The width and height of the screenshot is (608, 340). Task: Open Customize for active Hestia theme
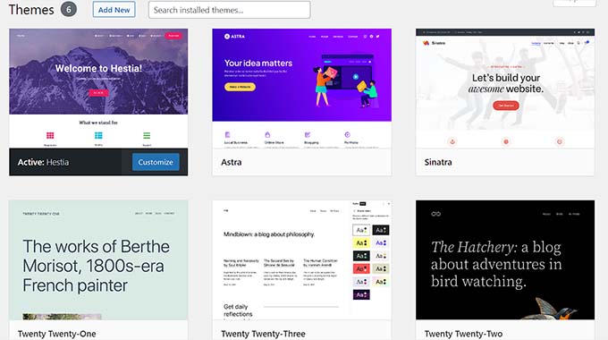point(156,162)
